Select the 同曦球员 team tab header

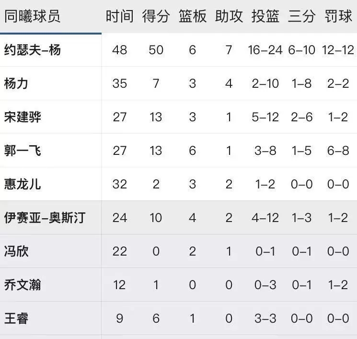pos(32,16)
